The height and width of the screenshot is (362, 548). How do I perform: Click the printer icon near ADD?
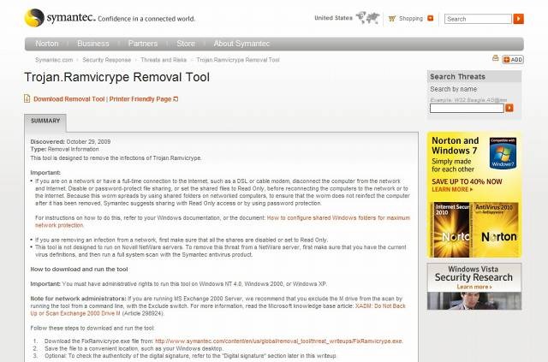tap(495, 58)
